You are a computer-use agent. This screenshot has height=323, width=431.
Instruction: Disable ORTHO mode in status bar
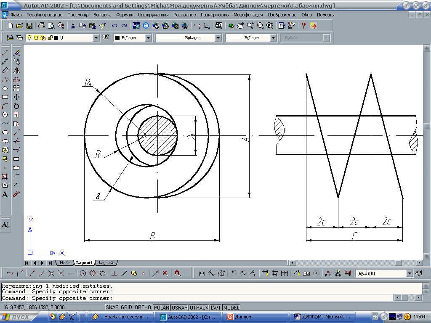(143, 307)
